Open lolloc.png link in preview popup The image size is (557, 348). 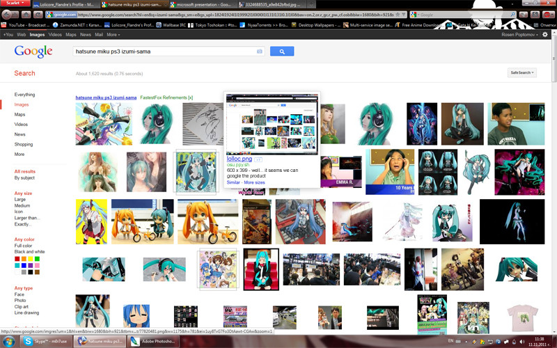pos(240,159)
